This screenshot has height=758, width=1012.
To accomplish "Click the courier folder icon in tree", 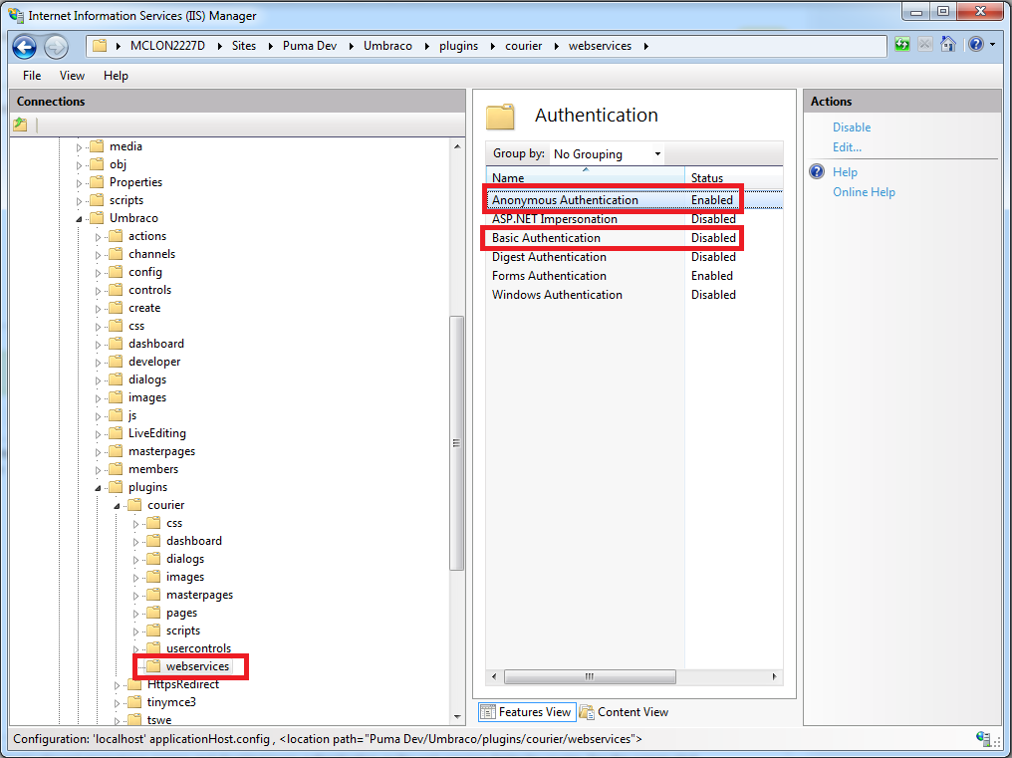I will click(134, 505).
